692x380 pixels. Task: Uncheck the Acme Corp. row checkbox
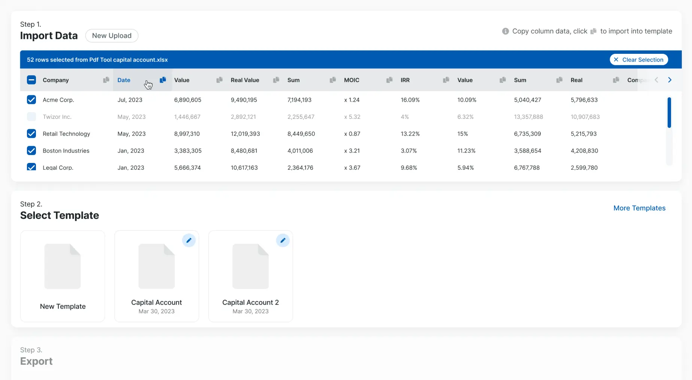(x=31, y=100)
